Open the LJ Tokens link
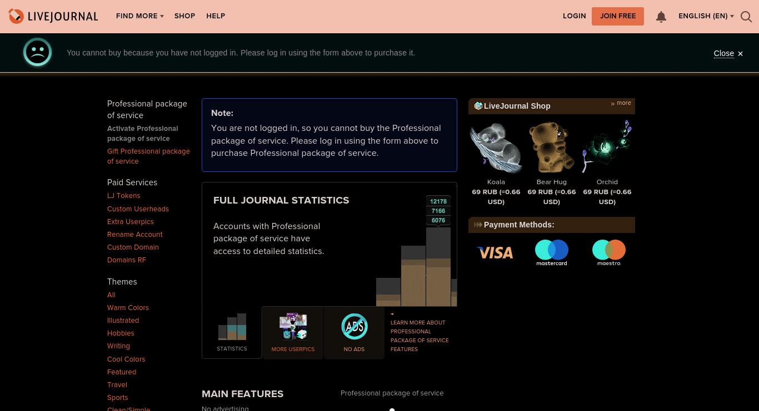 coord(124,196)
